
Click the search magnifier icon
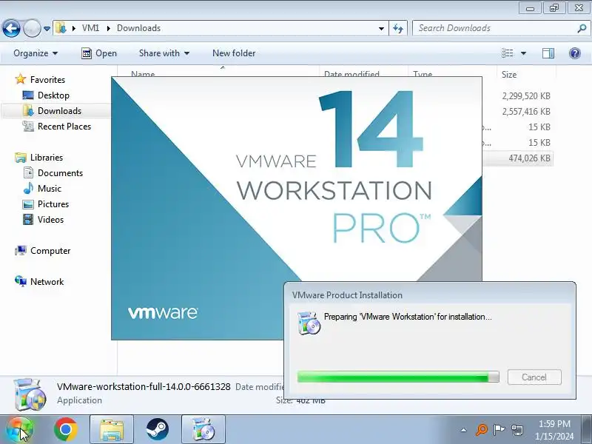click(x=582, y=28)
